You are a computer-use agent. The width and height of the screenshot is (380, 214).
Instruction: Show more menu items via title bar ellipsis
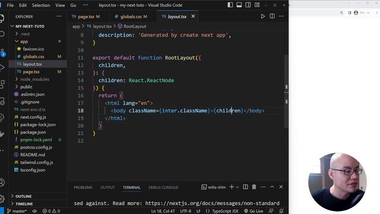pos(85,5)
